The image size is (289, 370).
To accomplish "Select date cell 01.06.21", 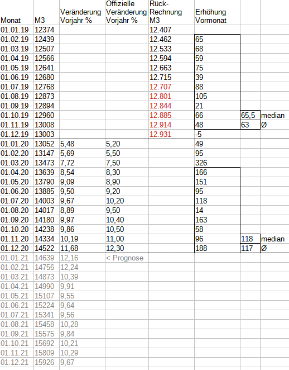I will click(x=17, y=305).
